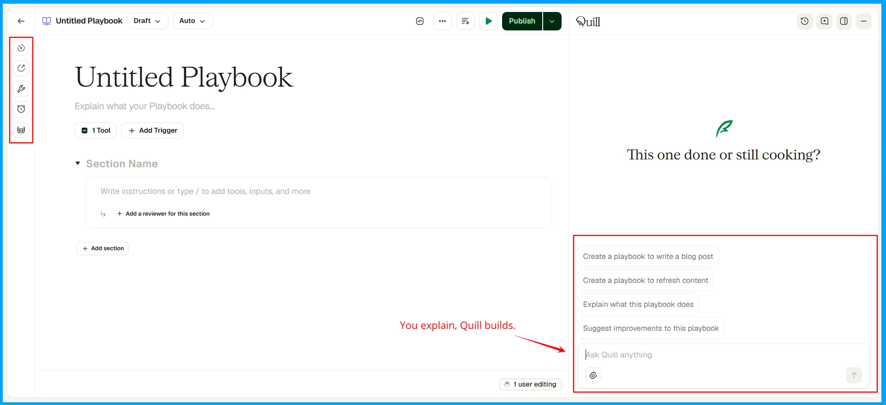The image size is (886, 405).
Task: Choose 'Create a playbook to refresh content'
Action: point(646,281)
